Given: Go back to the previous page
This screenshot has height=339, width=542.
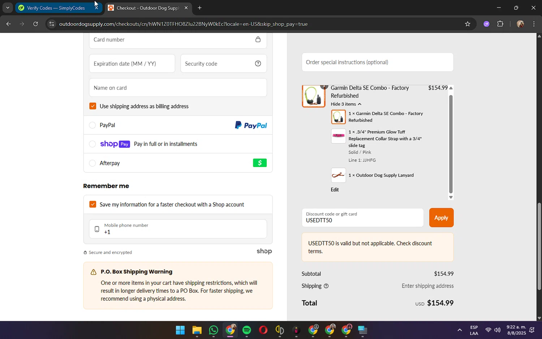Looking at the screenshot, I should tap(8, 24).
